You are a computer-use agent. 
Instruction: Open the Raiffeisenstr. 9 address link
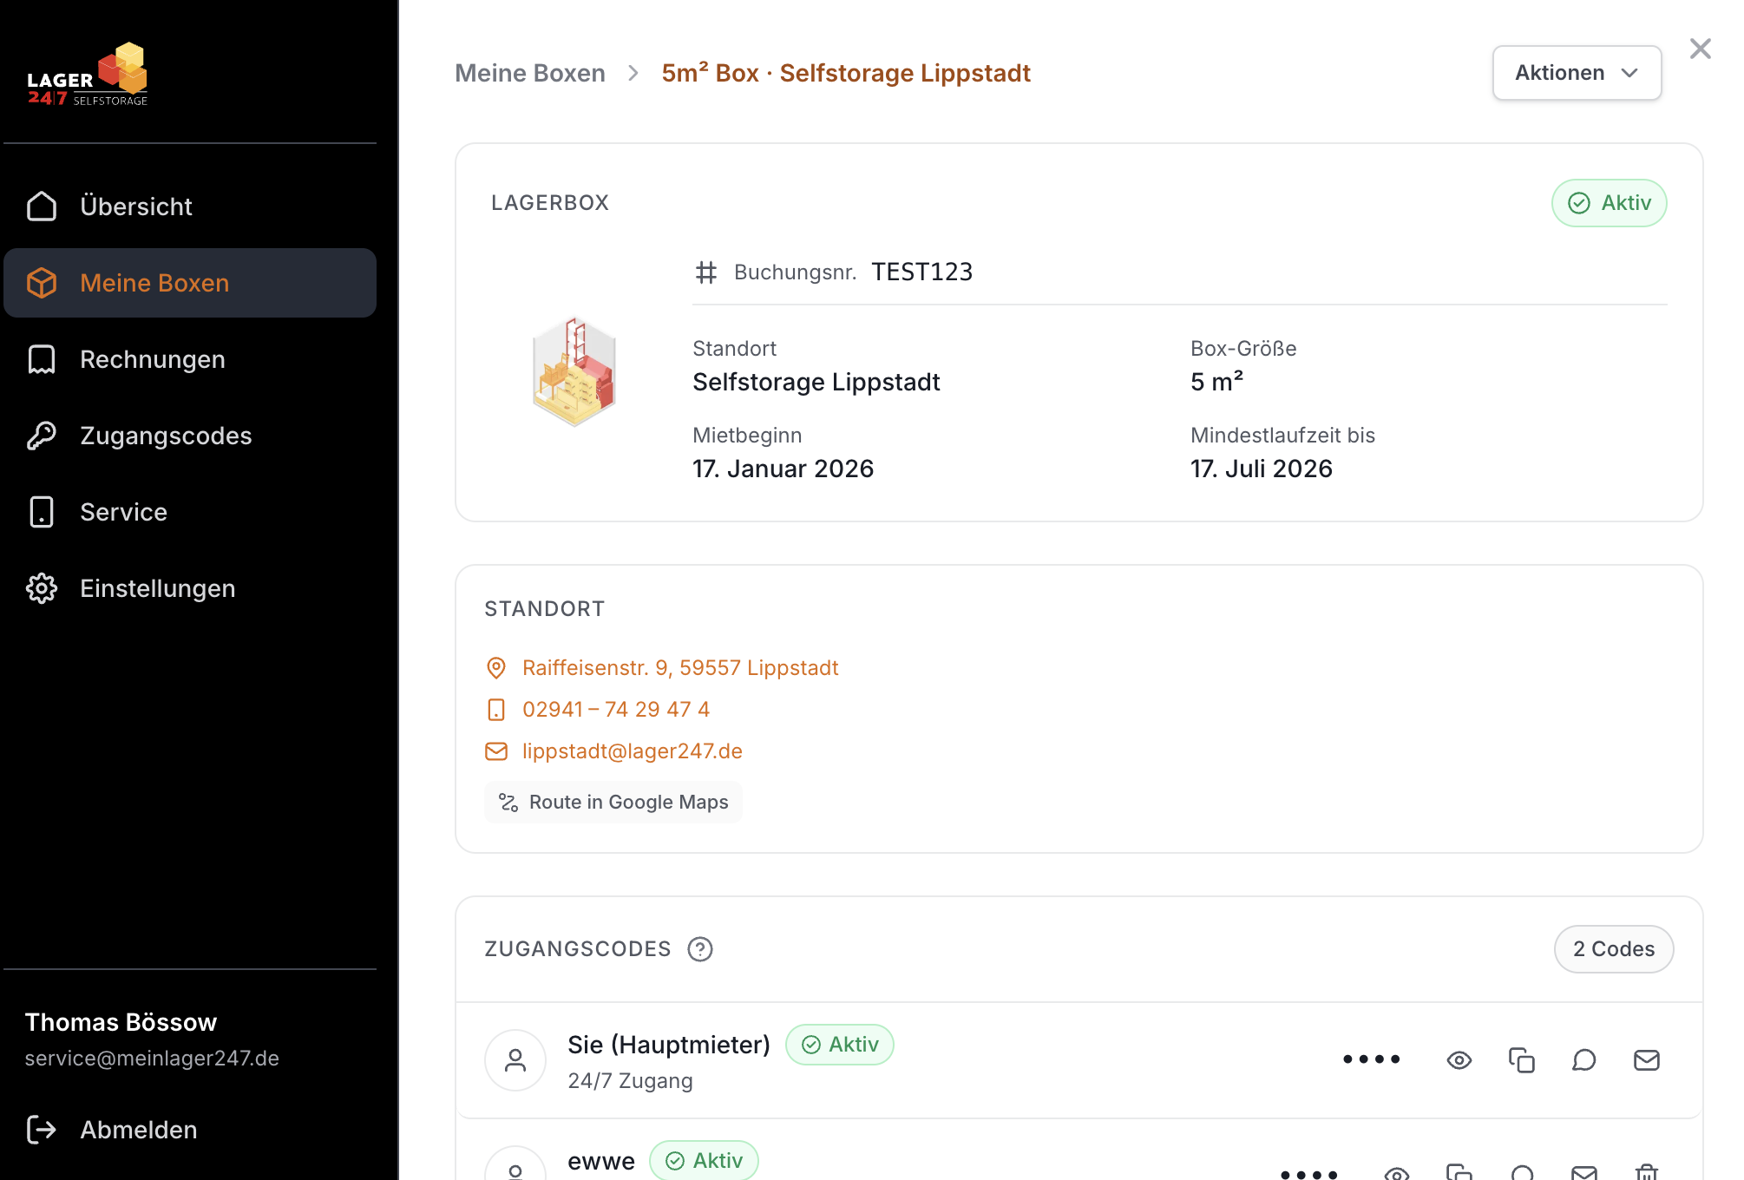tap(679, 668)
